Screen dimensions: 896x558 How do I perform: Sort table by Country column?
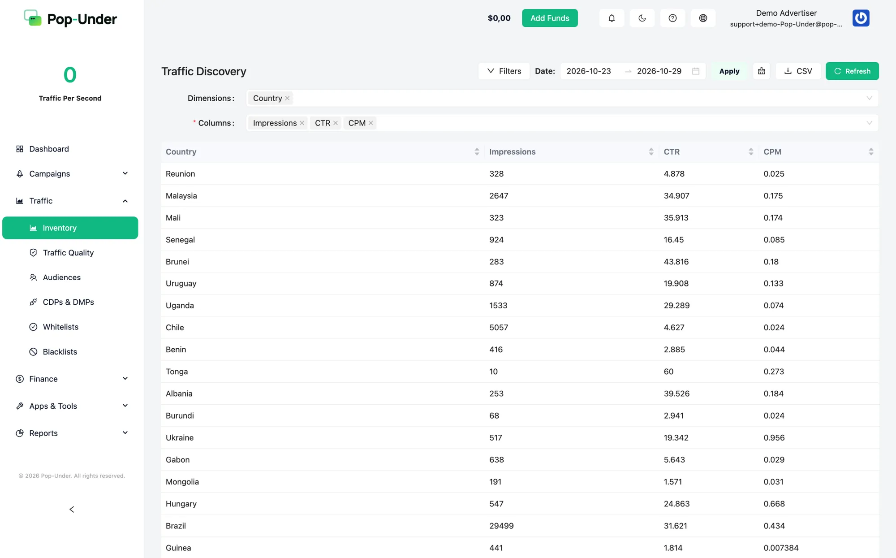point(477,151)
